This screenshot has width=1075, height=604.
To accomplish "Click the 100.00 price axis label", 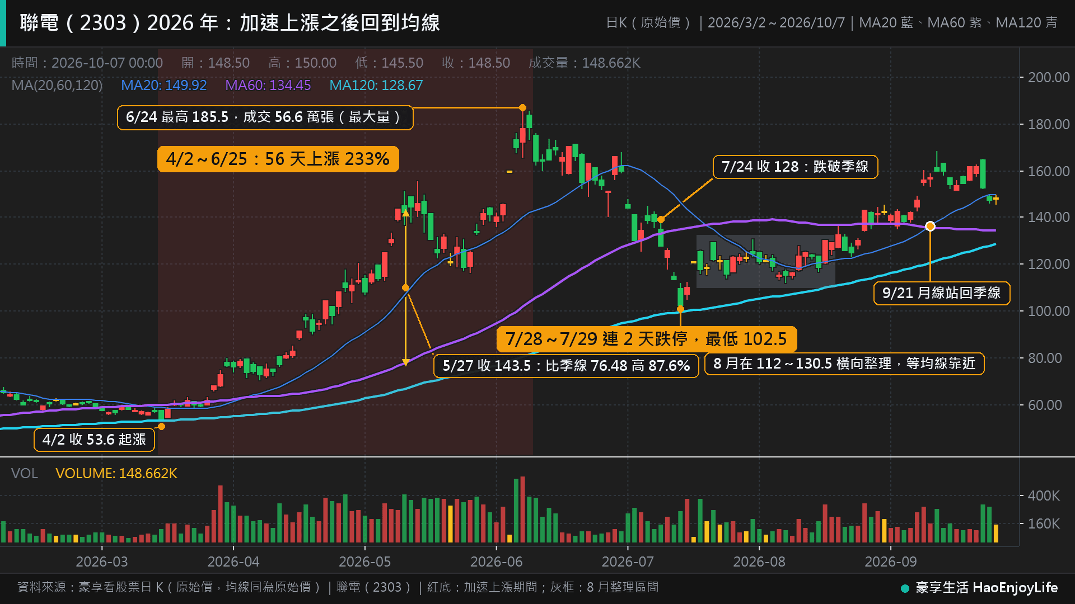I will pos(1049,311).
